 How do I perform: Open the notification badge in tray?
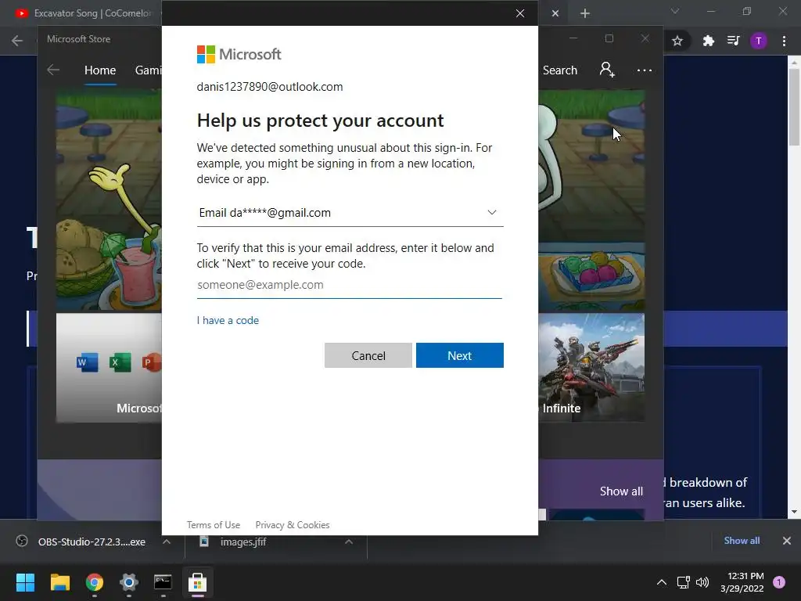pos(779,582)
